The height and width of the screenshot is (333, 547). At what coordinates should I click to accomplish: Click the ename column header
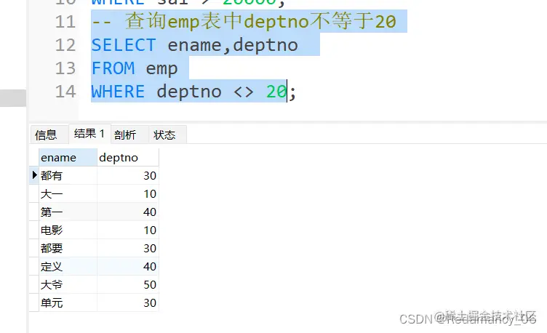point(68,158)
